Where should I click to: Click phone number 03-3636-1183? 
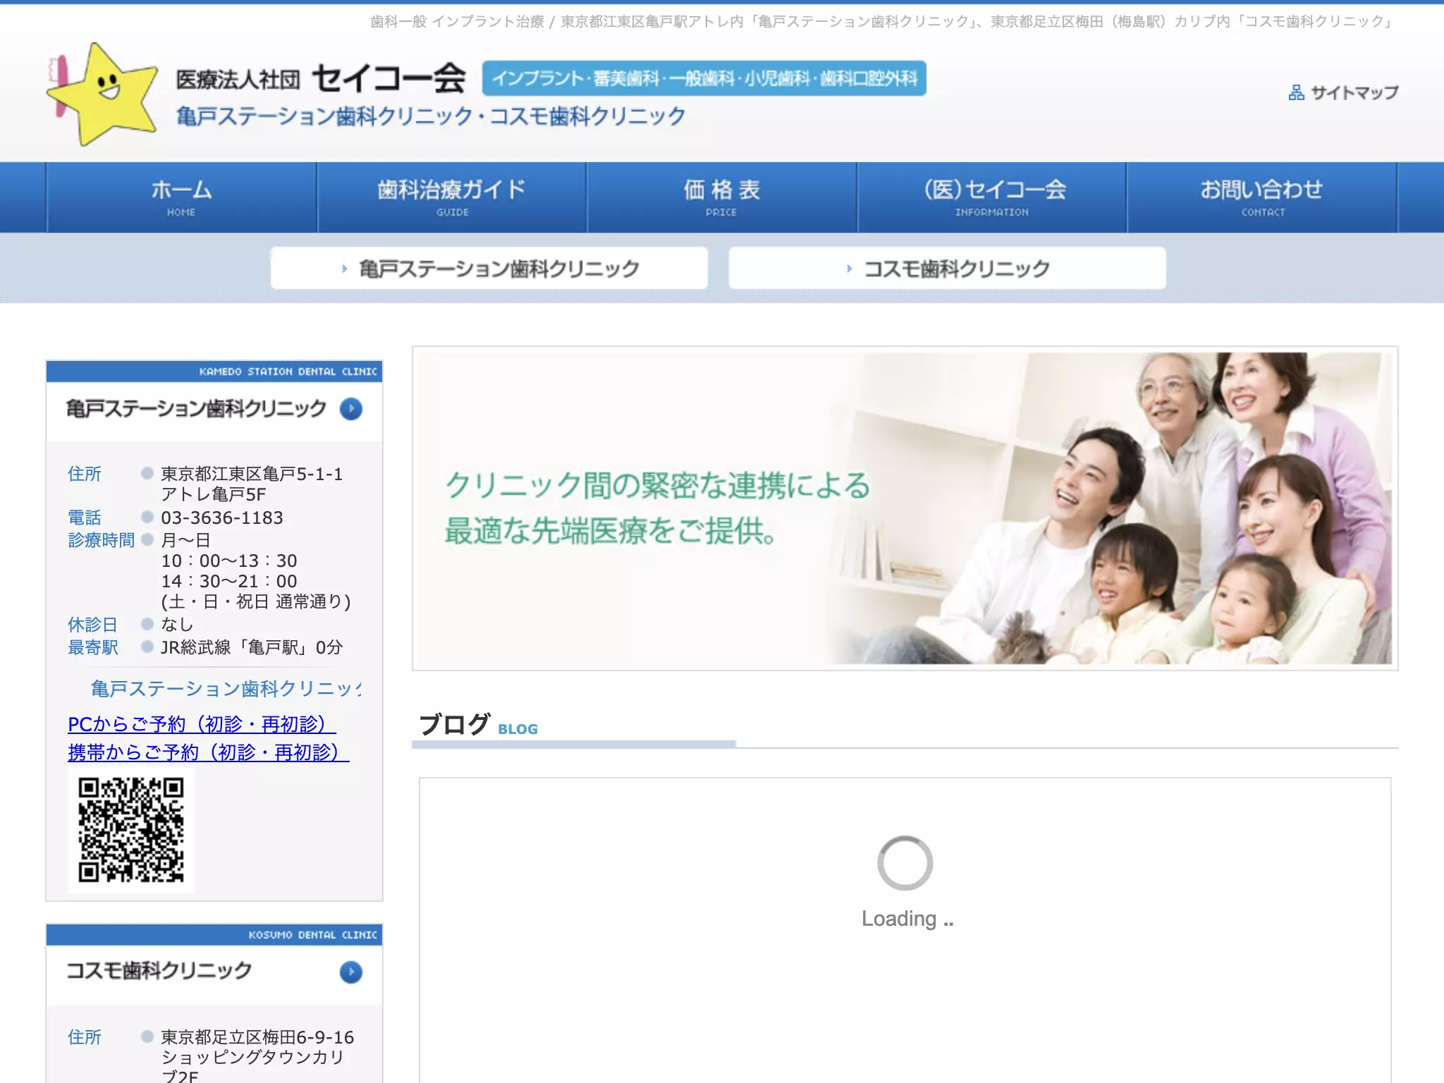coord(222,518)
